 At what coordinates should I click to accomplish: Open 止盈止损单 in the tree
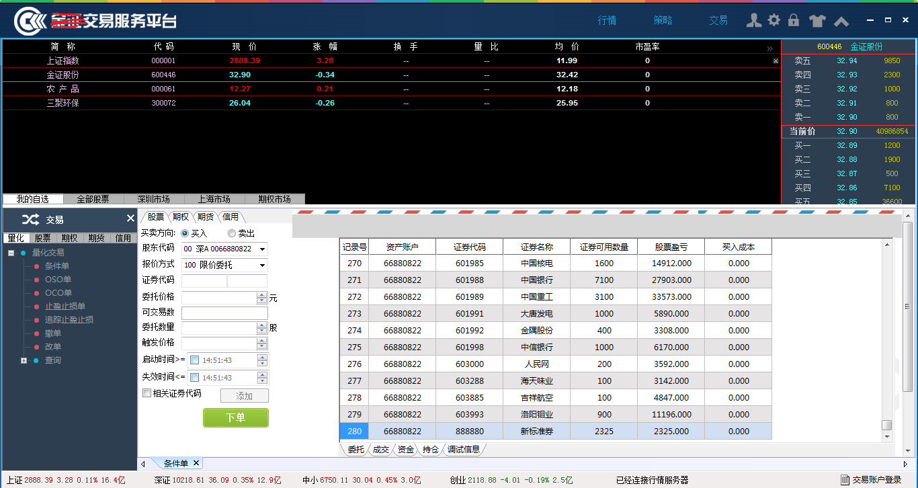[65, 307]
